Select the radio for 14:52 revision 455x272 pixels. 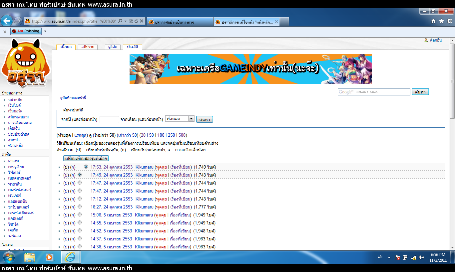coord(80,230)
